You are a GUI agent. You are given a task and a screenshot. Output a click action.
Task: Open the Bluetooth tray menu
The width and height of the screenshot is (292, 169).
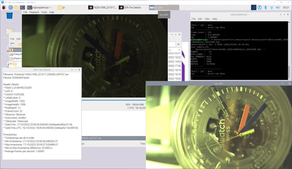coord(265,7)
